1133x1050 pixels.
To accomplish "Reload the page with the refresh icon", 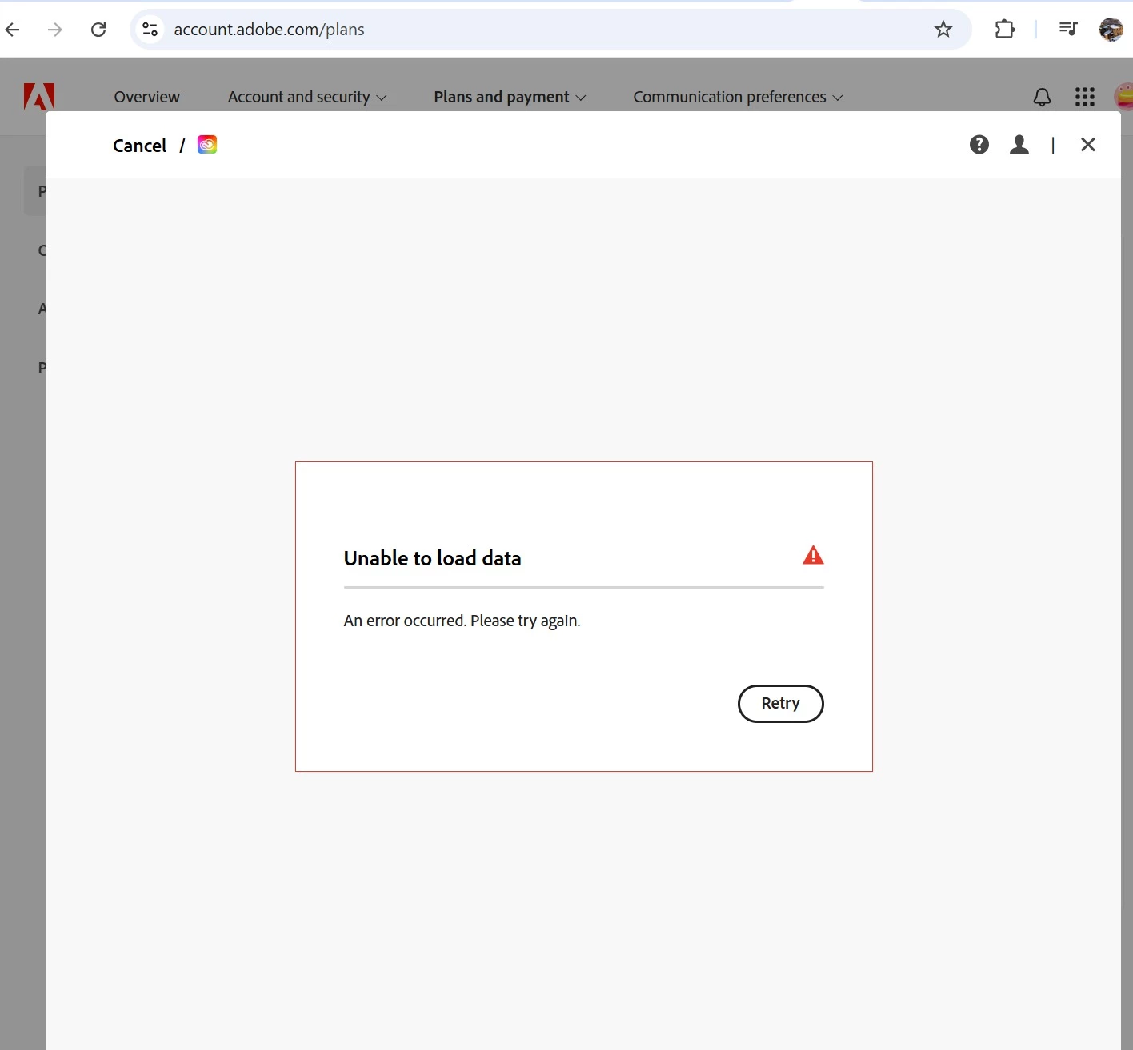I will (98, 30).
